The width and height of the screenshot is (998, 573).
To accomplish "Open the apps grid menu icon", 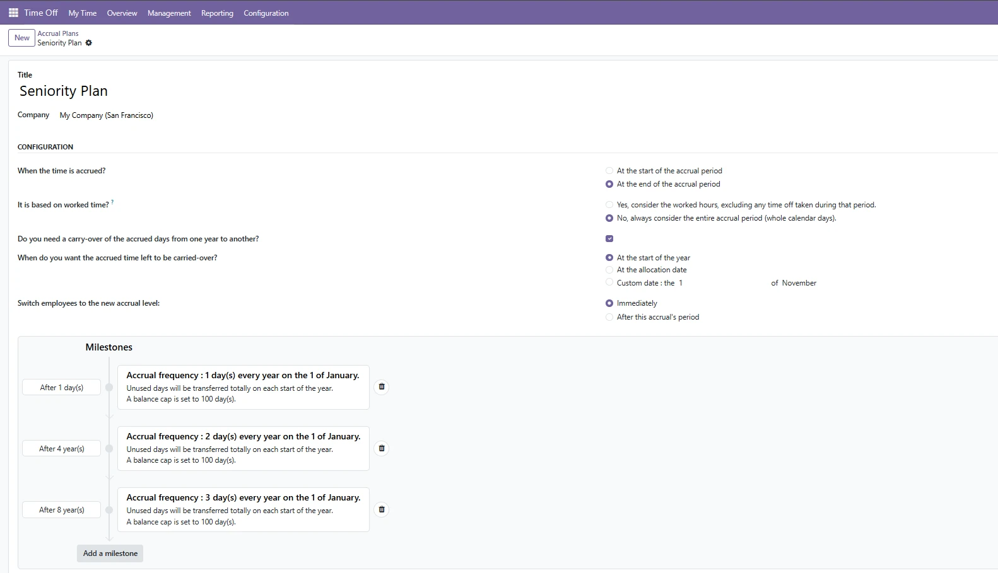I will tap(13, 13).
